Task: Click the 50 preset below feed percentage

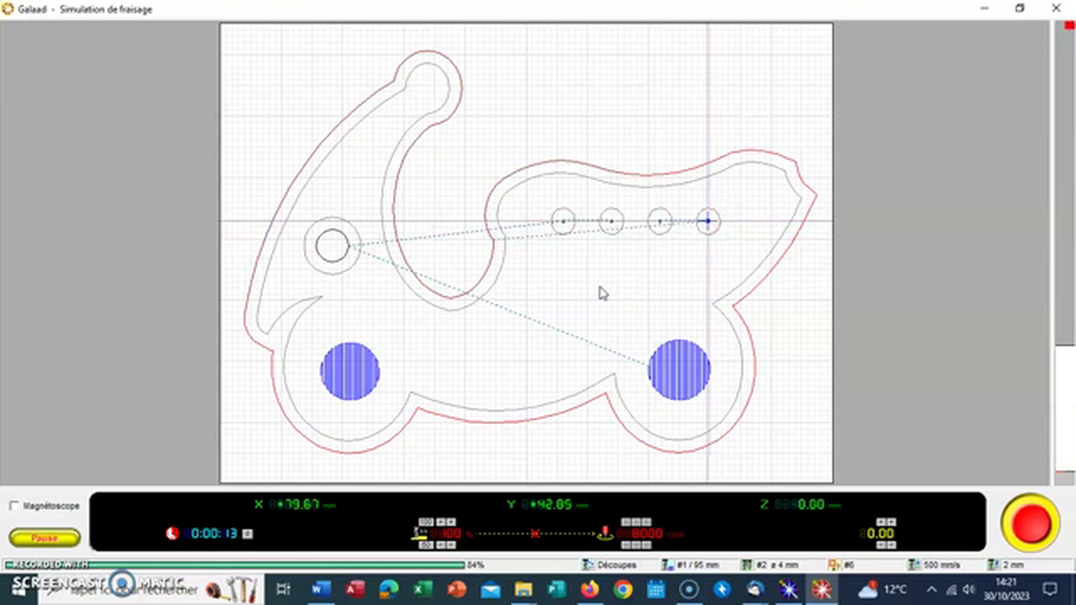Action: (x=426, y=545)
